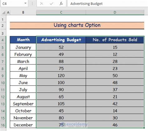Open the Name Box dropdown arrow
The height and width of the screenshot is (131, 148).
point(25,3)
